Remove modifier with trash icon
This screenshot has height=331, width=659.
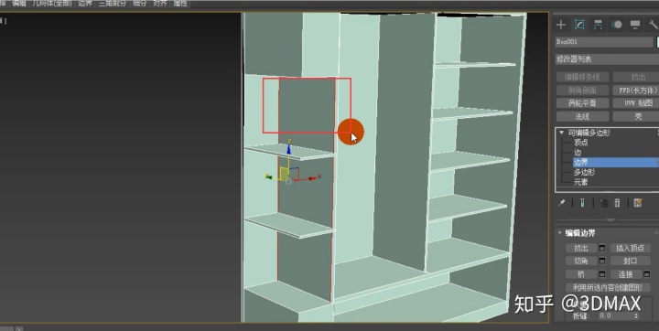pos(617,203)
